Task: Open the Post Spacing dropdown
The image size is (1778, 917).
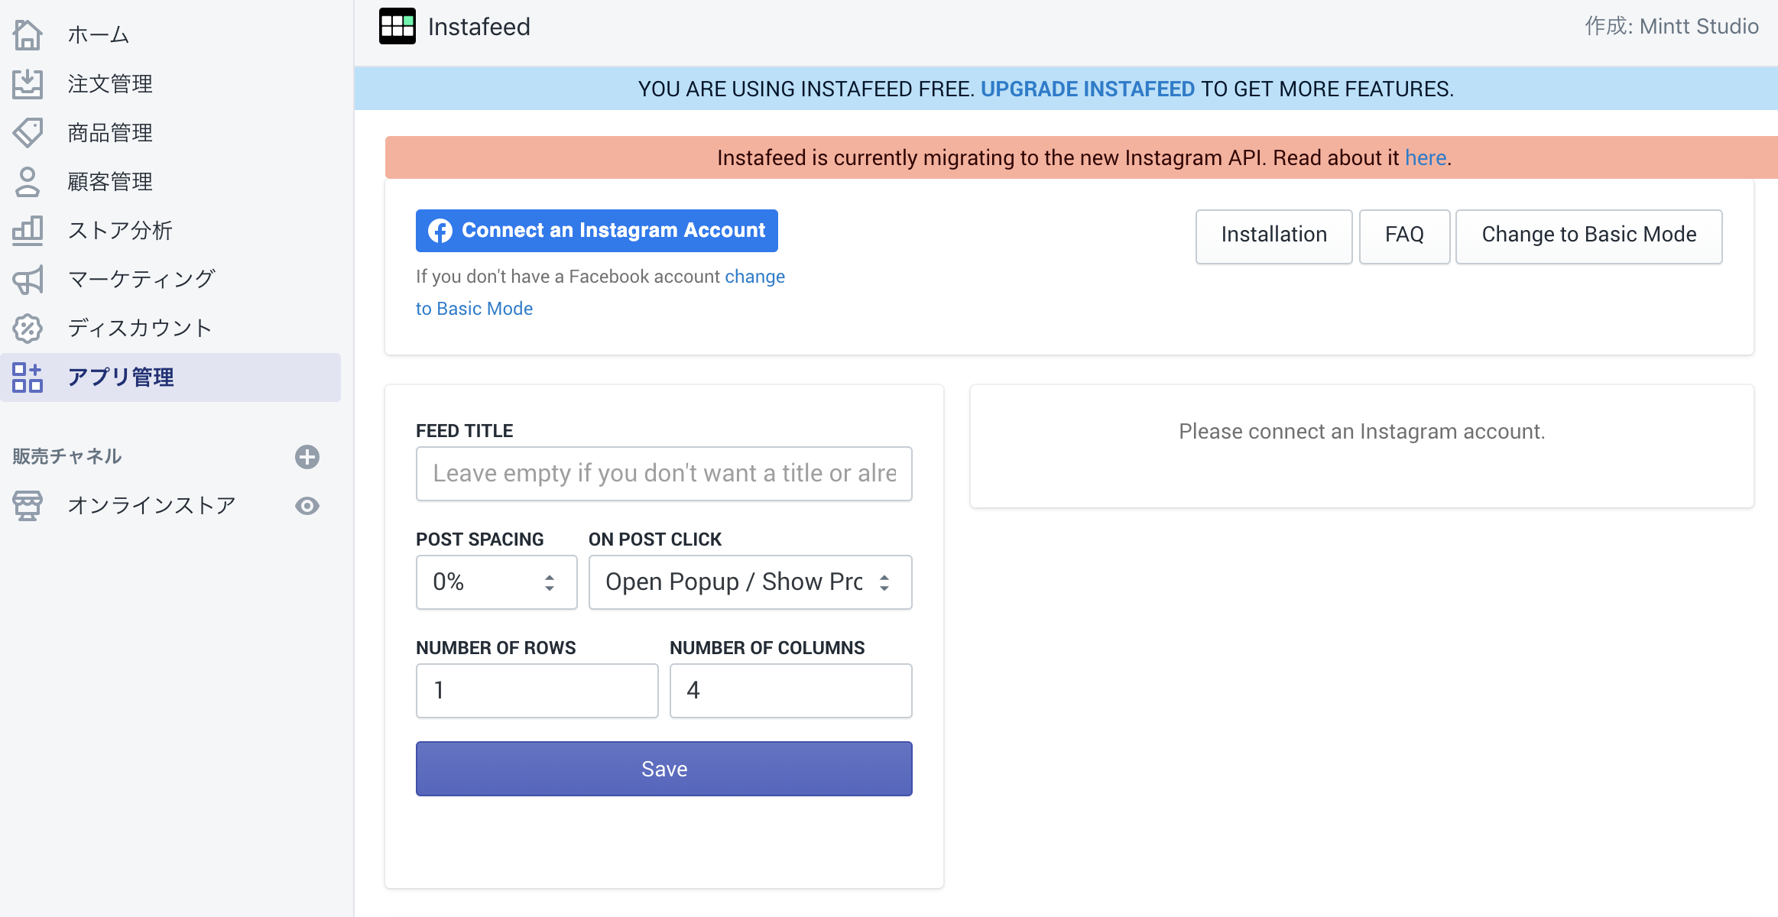Action: [x=496, y=582]
